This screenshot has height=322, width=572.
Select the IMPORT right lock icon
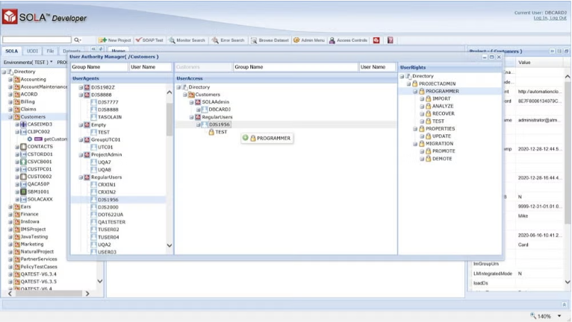tap(429, 98)
